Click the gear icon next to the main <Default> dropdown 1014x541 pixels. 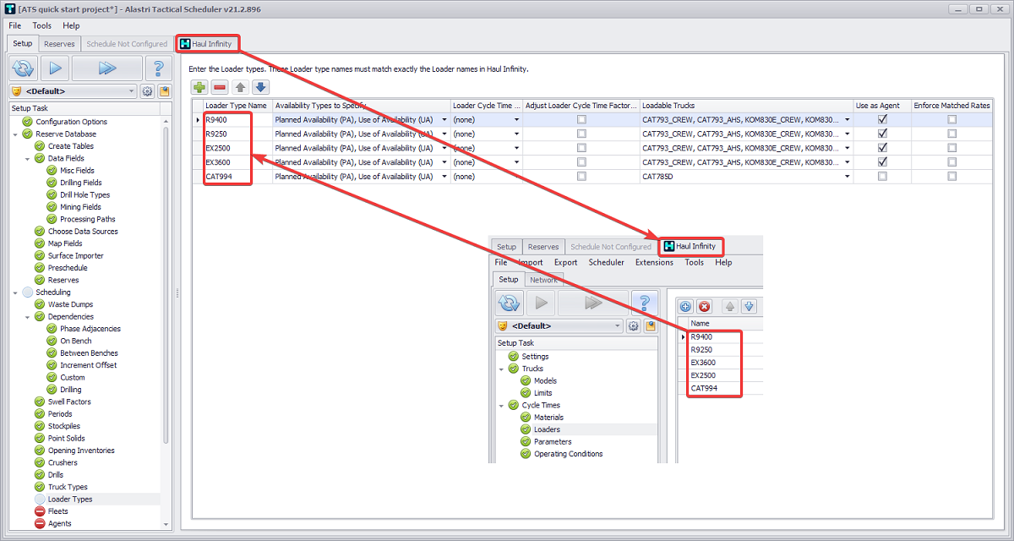[147, 91]
